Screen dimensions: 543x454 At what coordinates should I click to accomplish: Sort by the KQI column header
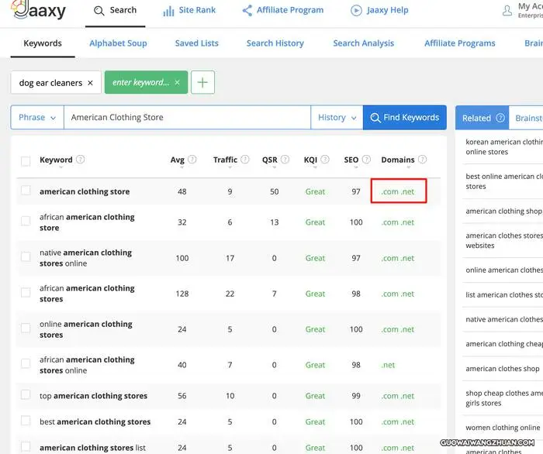(310, 160)
